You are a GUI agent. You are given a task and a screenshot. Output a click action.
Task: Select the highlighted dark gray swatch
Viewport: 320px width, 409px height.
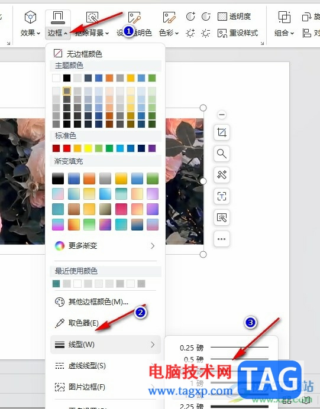coord(67,91)
